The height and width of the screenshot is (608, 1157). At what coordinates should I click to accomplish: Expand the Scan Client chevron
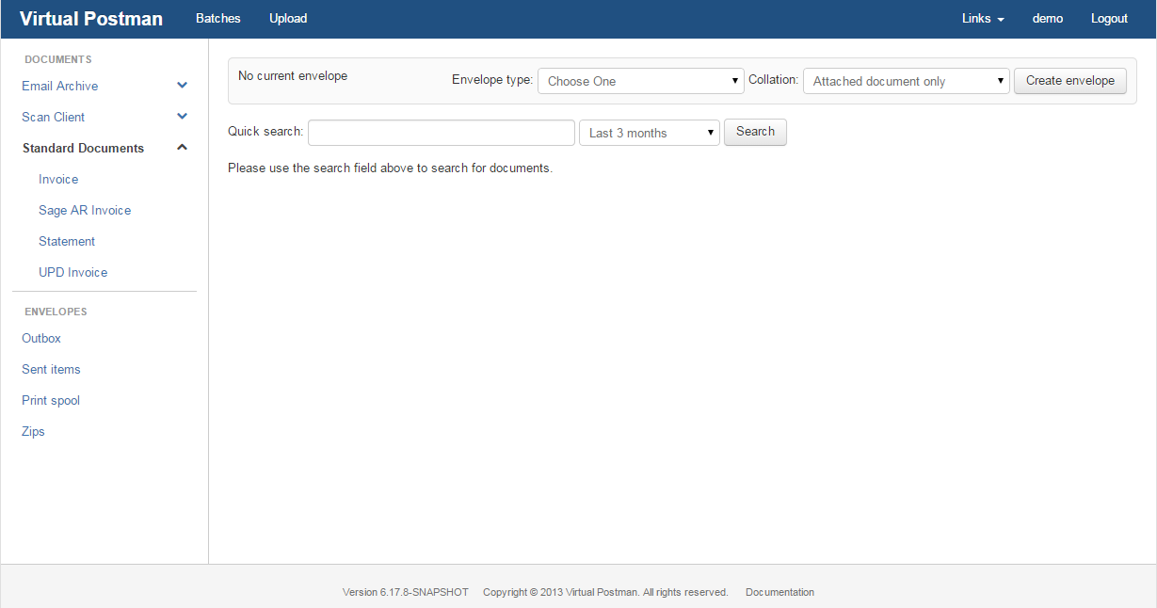(x=183, y=117)
